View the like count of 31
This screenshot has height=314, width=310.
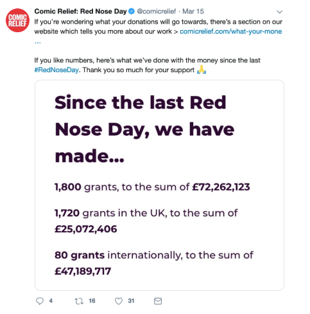(131, 301)
